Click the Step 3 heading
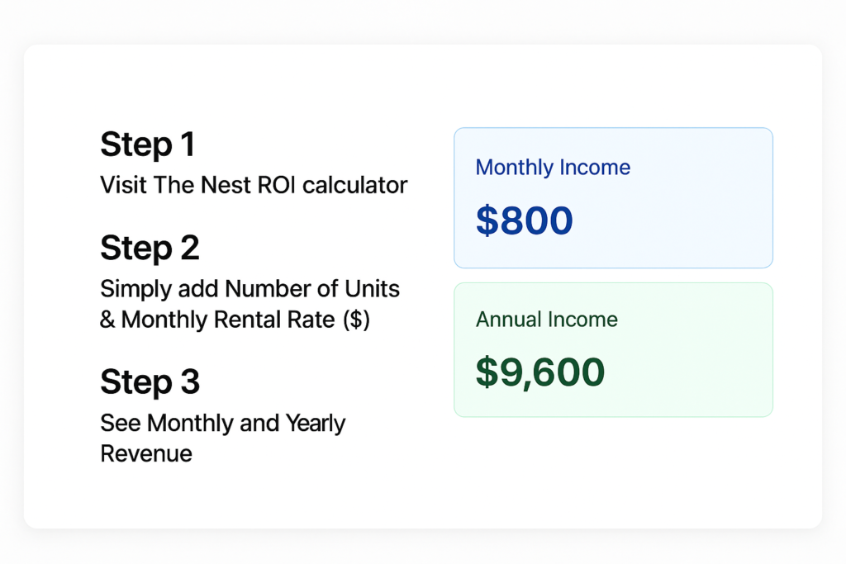The height and width of the screenshot is (564, 846). coord(150,382)
